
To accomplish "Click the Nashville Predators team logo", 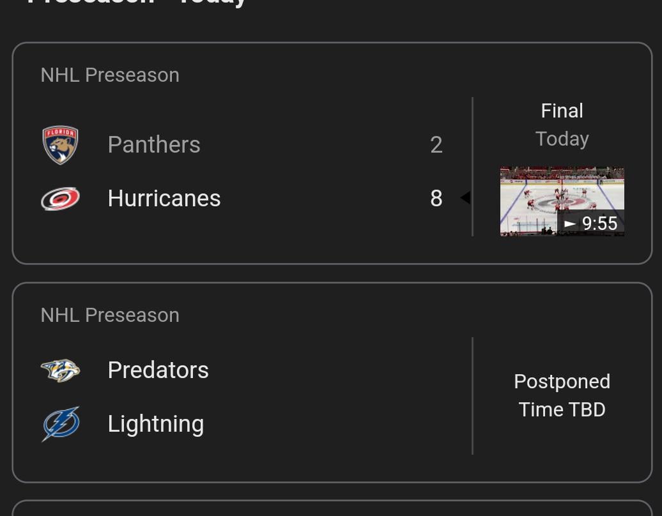I will (60, 370).
